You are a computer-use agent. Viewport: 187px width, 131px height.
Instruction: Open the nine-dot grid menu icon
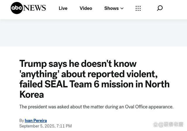138,8
